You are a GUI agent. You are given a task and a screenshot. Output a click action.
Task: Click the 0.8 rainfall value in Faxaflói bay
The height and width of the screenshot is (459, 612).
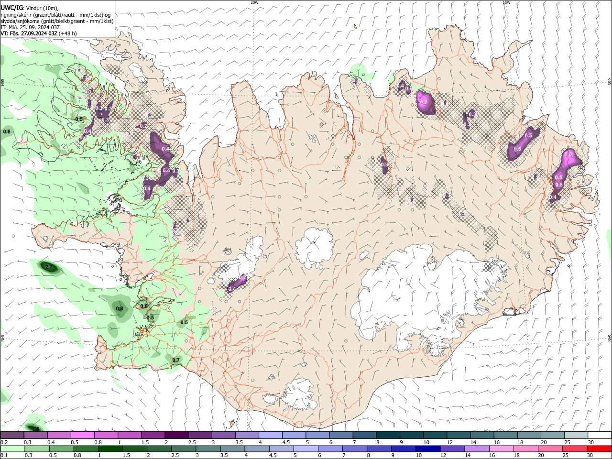120,309
